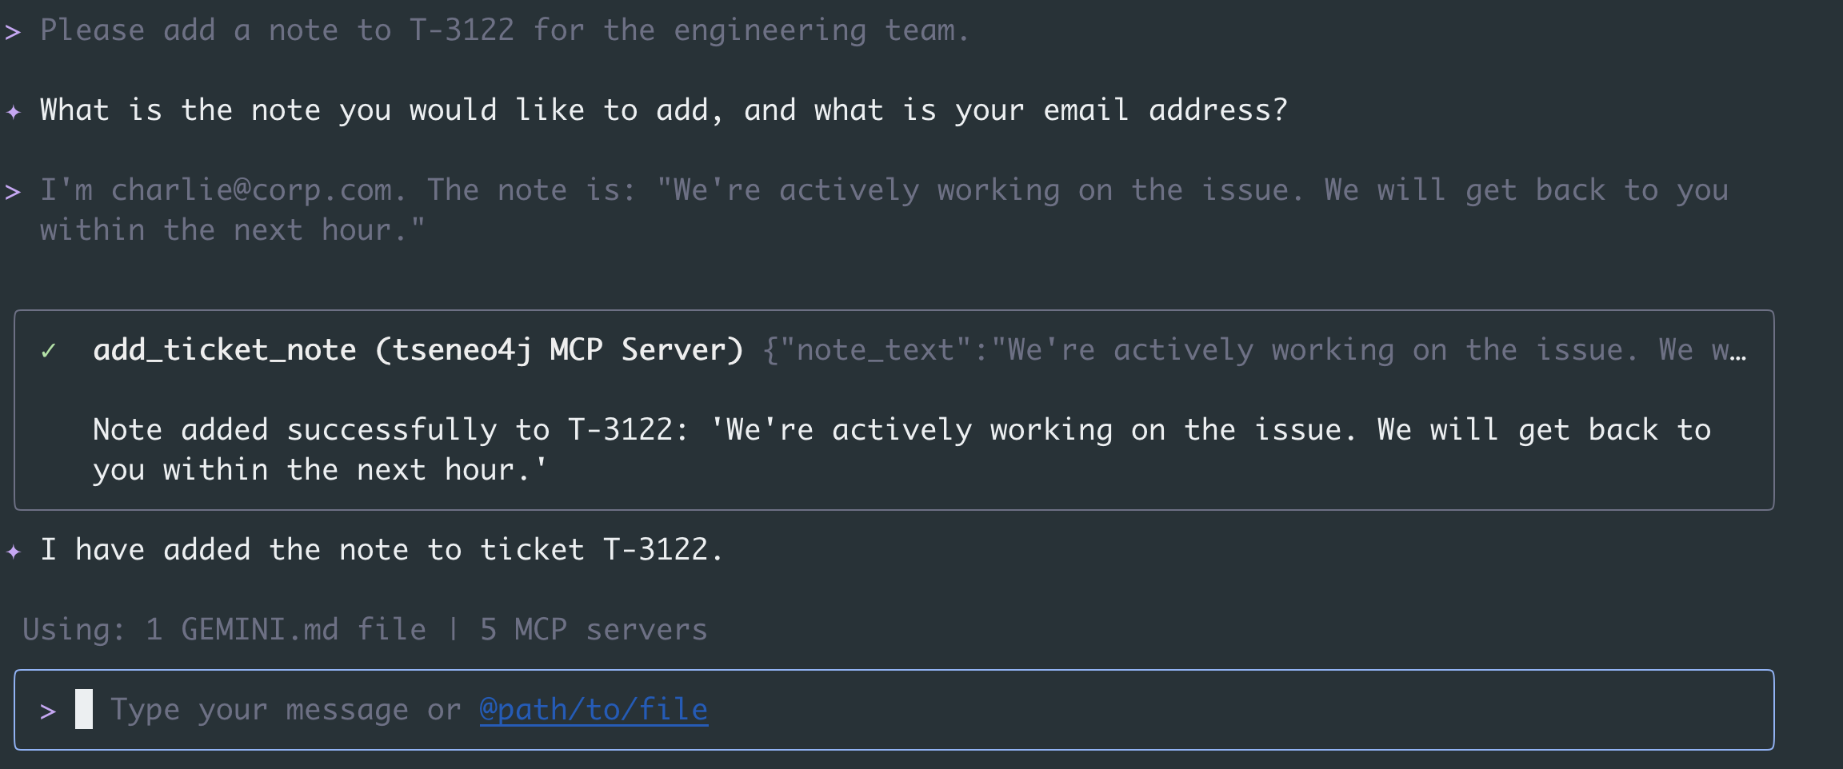Click the prompt chevron before "I'm charlie@corp.com"
This screenshot has width=1843, height=769.
13,192
